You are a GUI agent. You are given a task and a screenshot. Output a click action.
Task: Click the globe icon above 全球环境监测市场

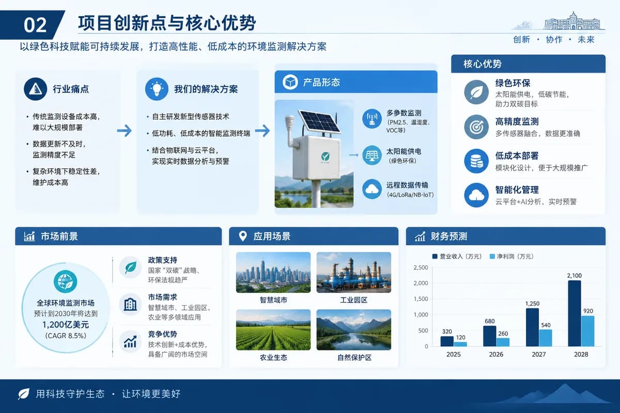click(65, 282)
